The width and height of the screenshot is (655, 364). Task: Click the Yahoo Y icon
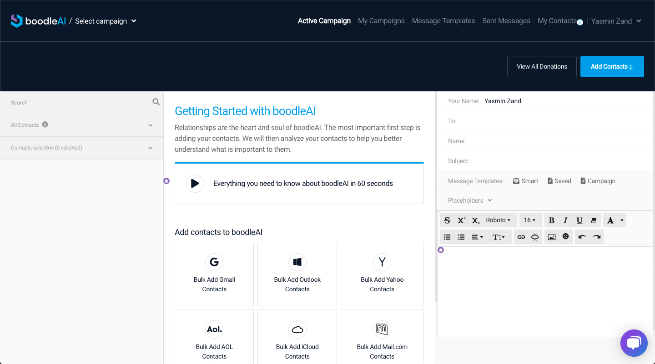382,262
